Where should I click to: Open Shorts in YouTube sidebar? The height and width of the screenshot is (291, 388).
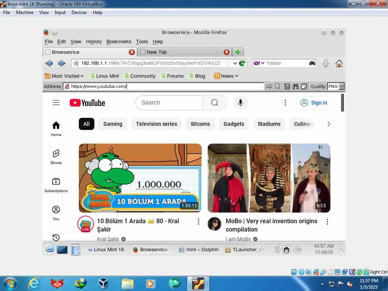click(x=56, y=156)
